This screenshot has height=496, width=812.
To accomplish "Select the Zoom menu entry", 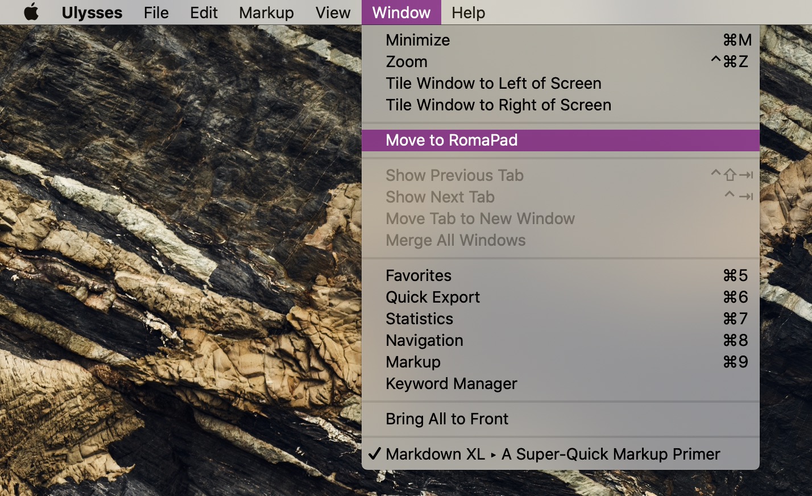I will (x=407, y=61).
